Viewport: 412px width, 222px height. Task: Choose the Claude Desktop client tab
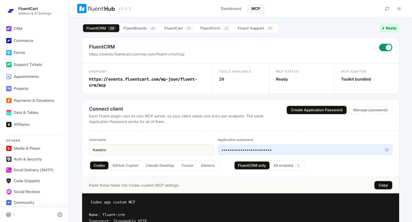(x=160, y=165)
